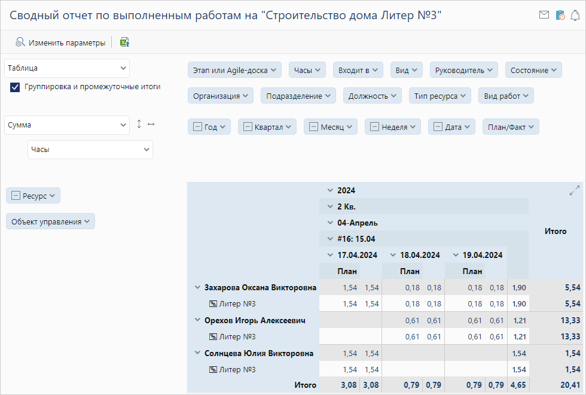Open the Объект управления chip

pos(50,221)
